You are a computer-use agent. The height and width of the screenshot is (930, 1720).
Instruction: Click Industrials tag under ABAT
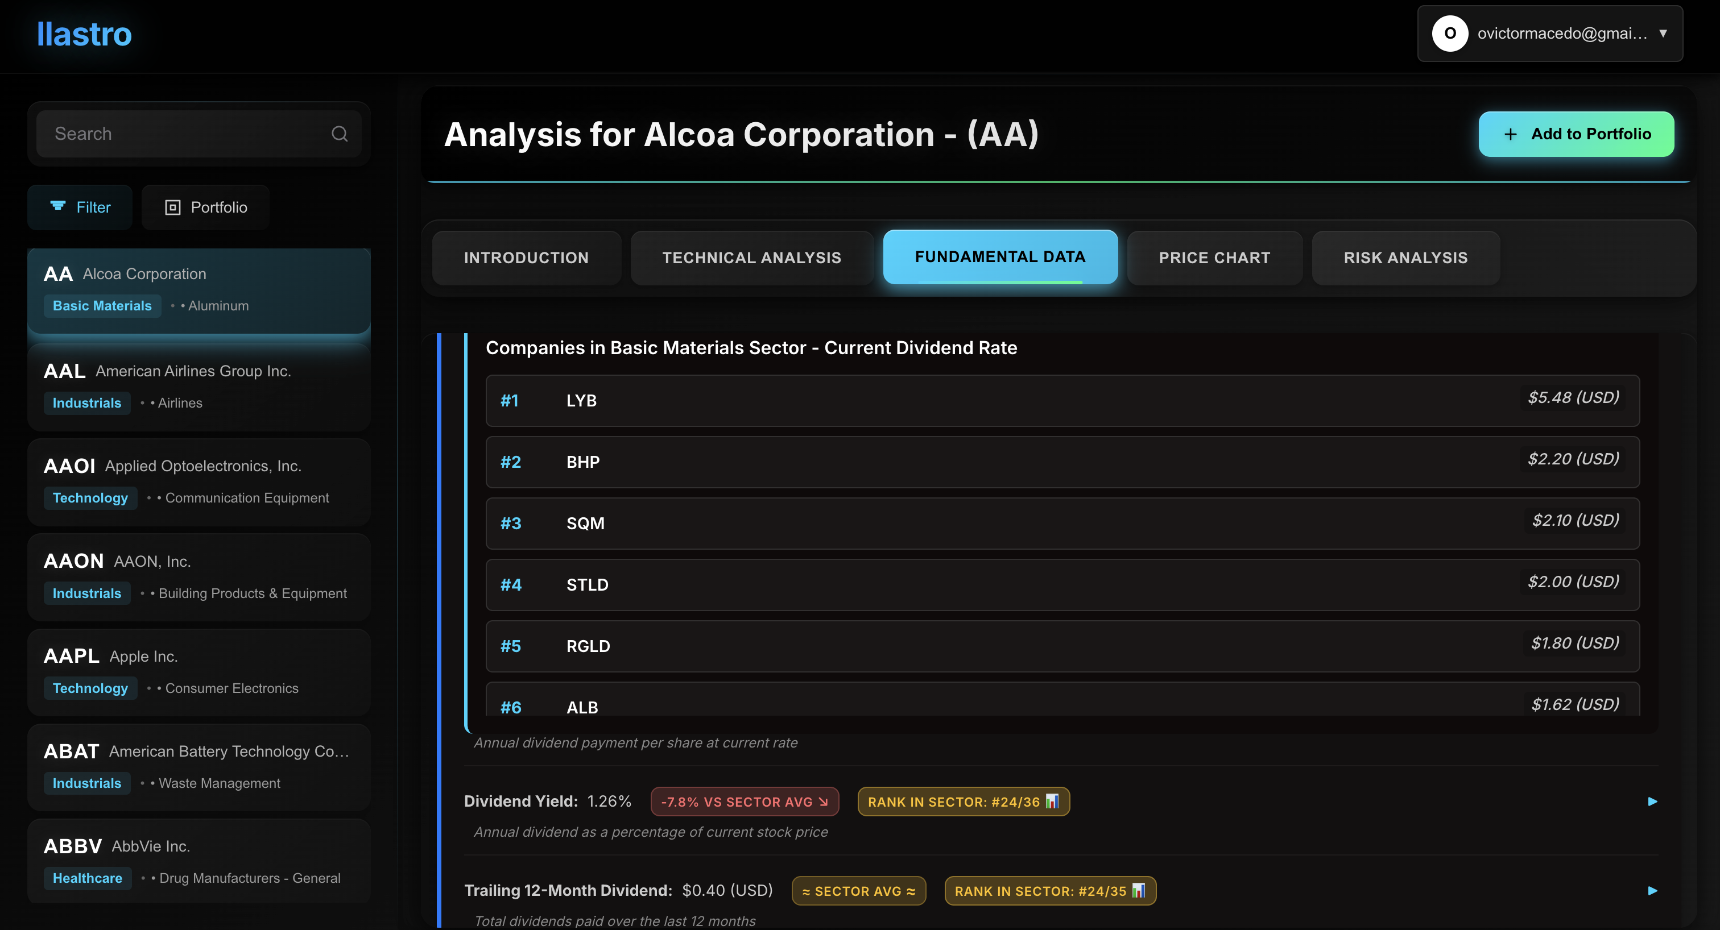point(87,783)
